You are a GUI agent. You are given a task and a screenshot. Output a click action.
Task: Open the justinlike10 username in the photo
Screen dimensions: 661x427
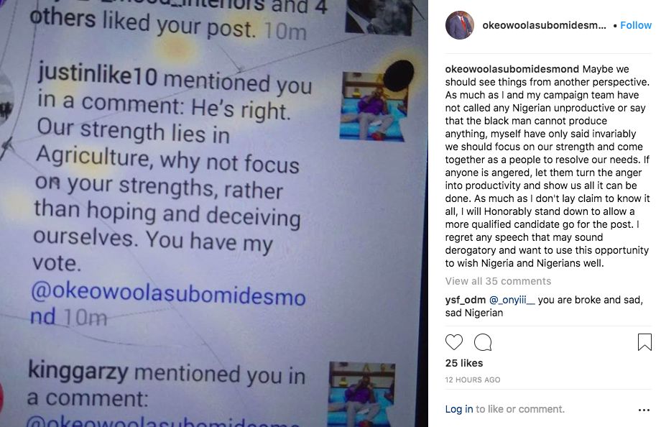[x=98, y=74]
